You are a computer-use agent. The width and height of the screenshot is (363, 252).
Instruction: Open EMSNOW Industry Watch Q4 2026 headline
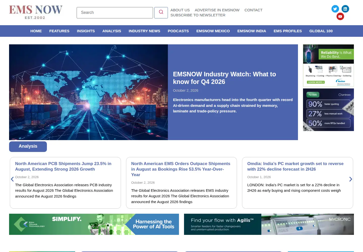224,78
